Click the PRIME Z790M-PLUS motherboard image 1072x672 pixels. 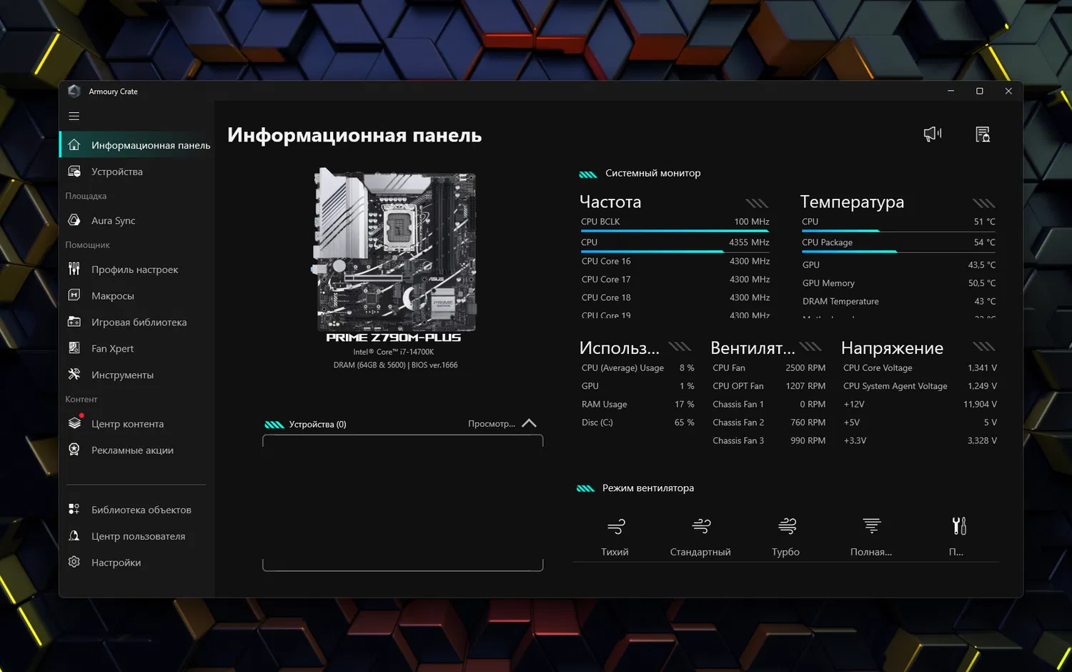click(394, 250)
